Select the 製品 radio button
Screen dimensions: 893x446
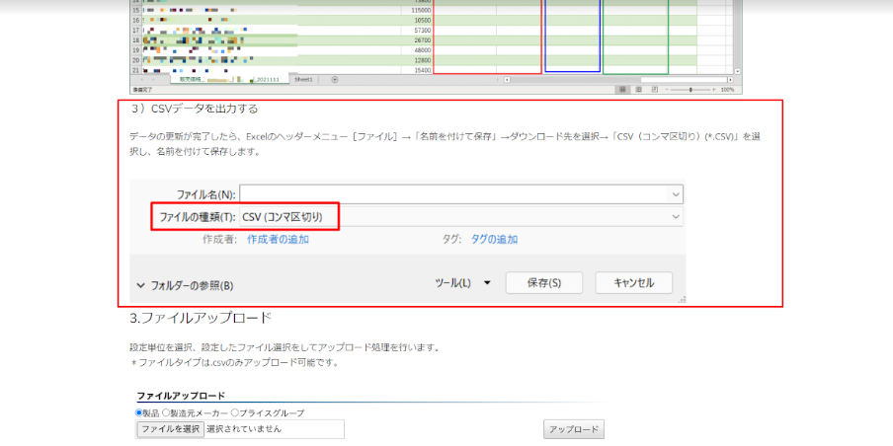[139, 412]
